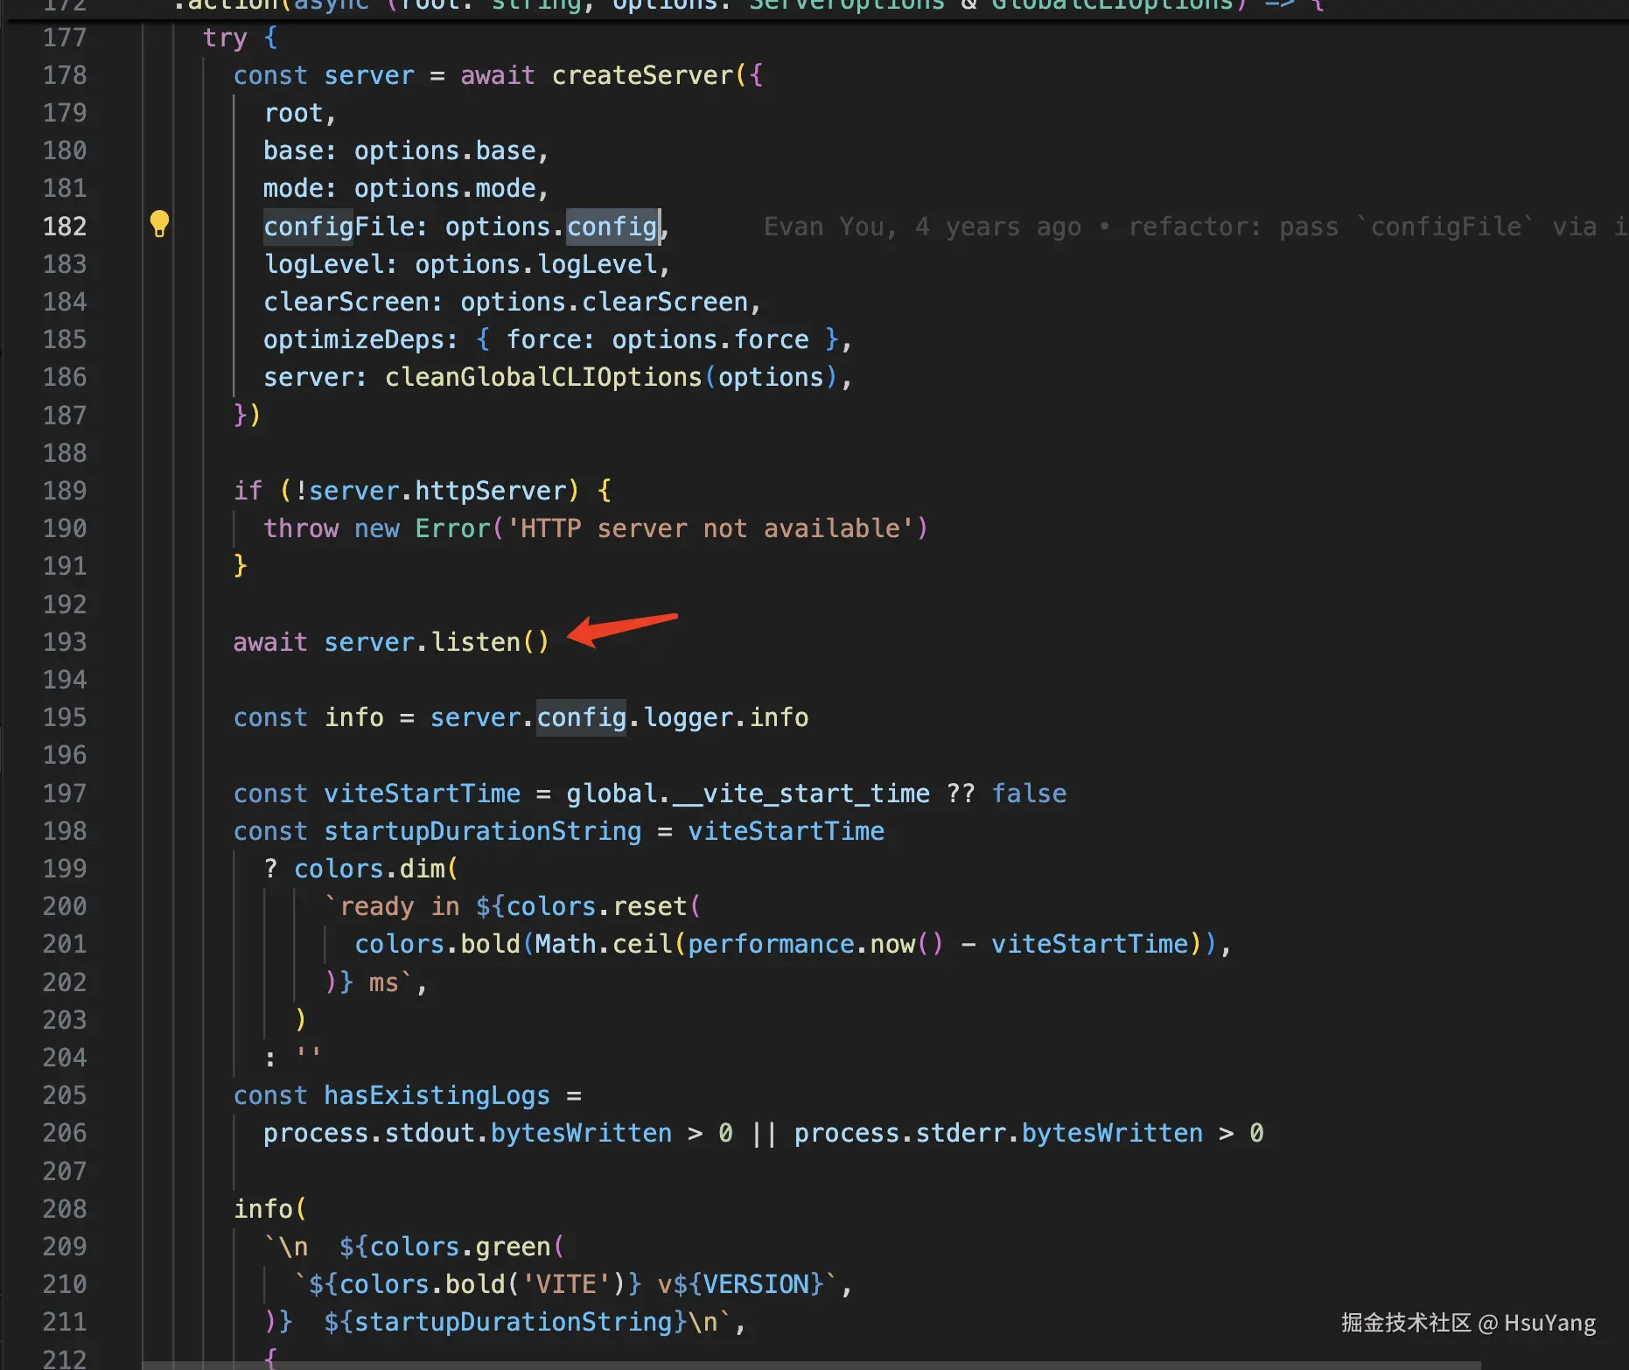
Task: Click the 'logLevel:' property key
Action: coord(331,264)
